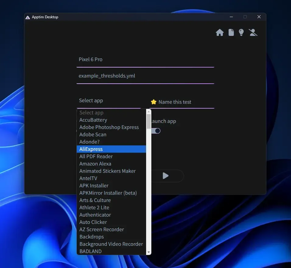
Task: Select AntelTV in the app list
Action: (111, 178)
